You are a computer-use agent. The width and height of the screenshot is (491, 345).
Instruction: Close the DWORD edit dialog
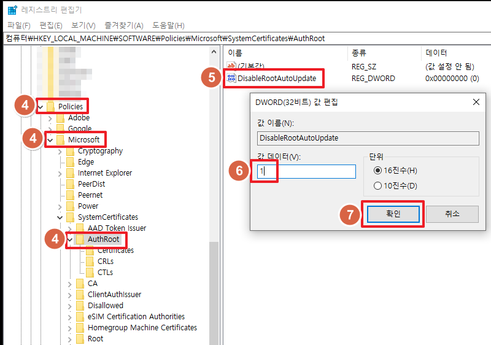click(476, 102)
